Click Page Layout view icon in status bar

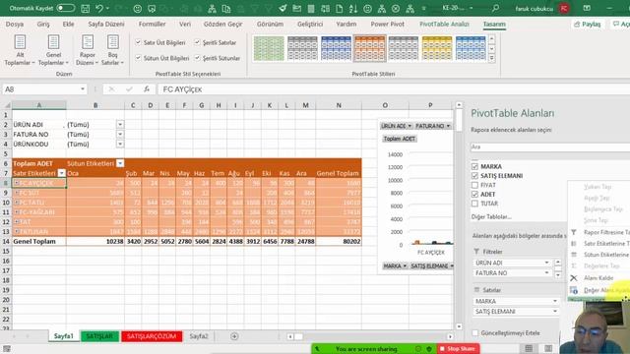tap(548, 348)
